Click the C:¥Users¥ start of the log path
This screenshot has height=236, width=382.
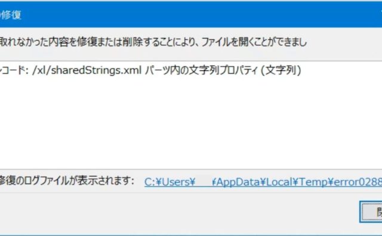click(170, 182)
